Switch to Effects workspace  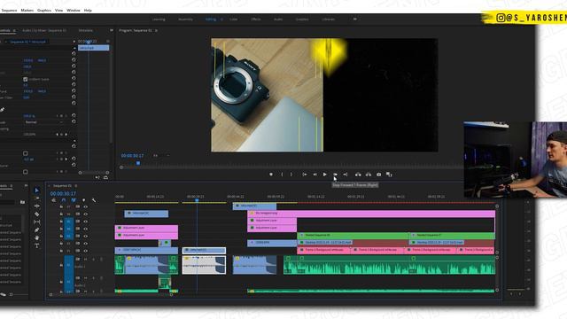coord(256,19)
